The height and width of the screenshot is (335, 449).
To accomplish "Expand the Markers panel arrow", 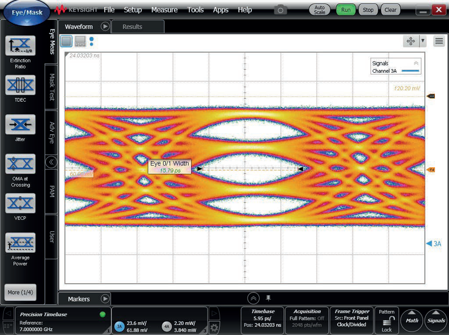I will coord(105,299).
